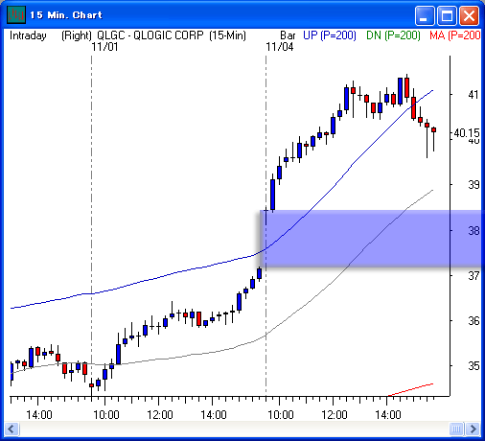The image size is (485, 441).
Task: Click the right scroll arrow button
Action: [473, 429]
